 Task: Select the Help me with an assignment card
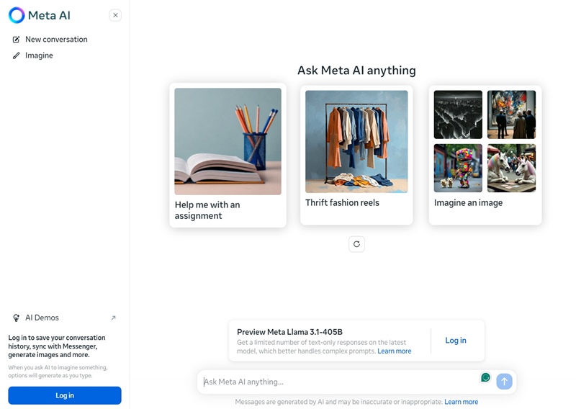pos(228,155)
